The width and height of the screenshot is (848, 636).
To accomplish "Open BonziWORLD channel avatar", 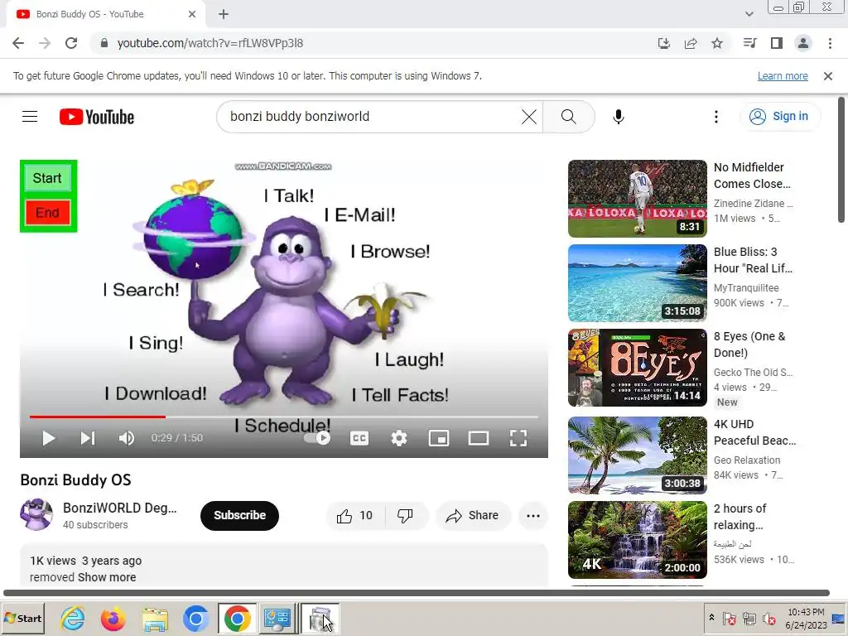I will pos(36,514).
